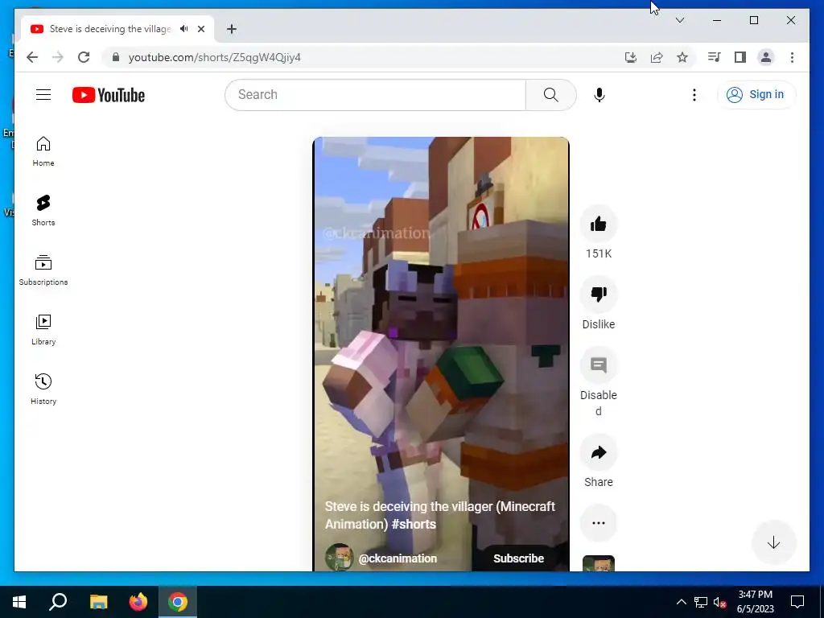The width and height of the screenshot is (824, 618).
Task: Open Shorts in the sidebar
Action: tap(43, 211)
